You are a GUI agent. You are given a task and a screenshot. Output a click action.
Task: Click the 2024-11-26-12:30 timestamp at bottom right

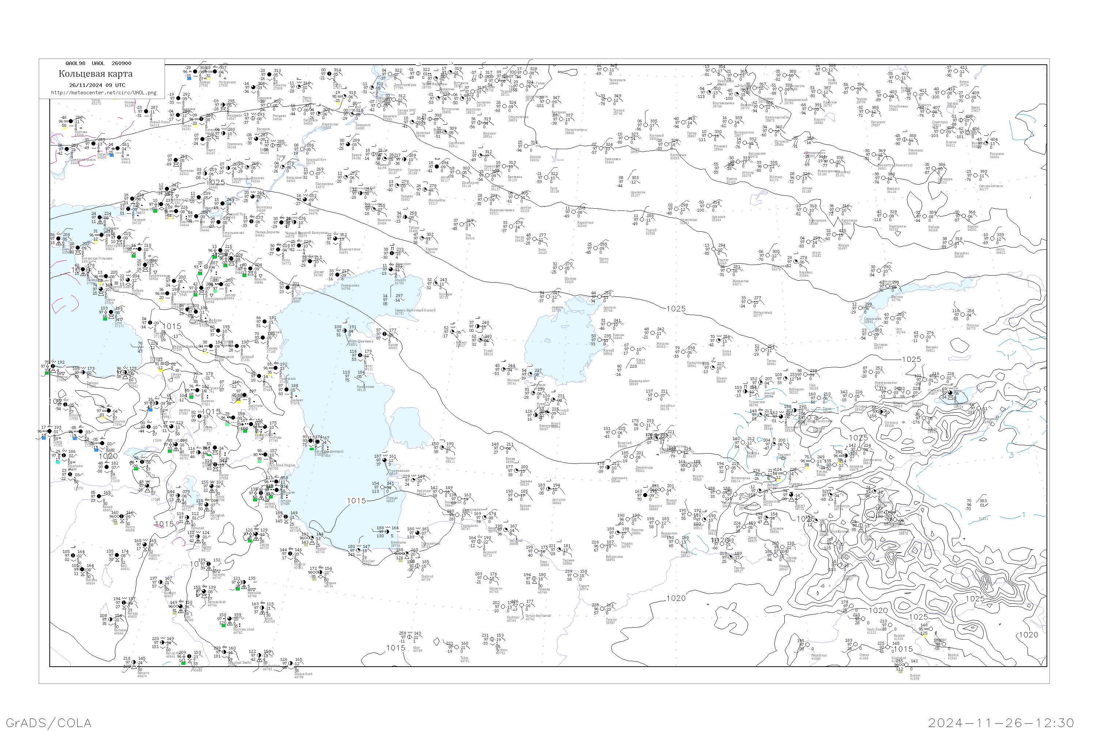click(1001, 723)
